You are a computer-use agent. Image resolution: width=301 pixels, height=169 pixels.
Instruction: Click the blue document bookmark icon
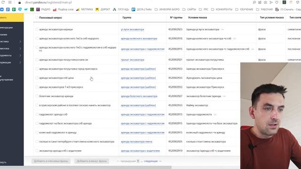pyautogui.click(x=8, y=9)
